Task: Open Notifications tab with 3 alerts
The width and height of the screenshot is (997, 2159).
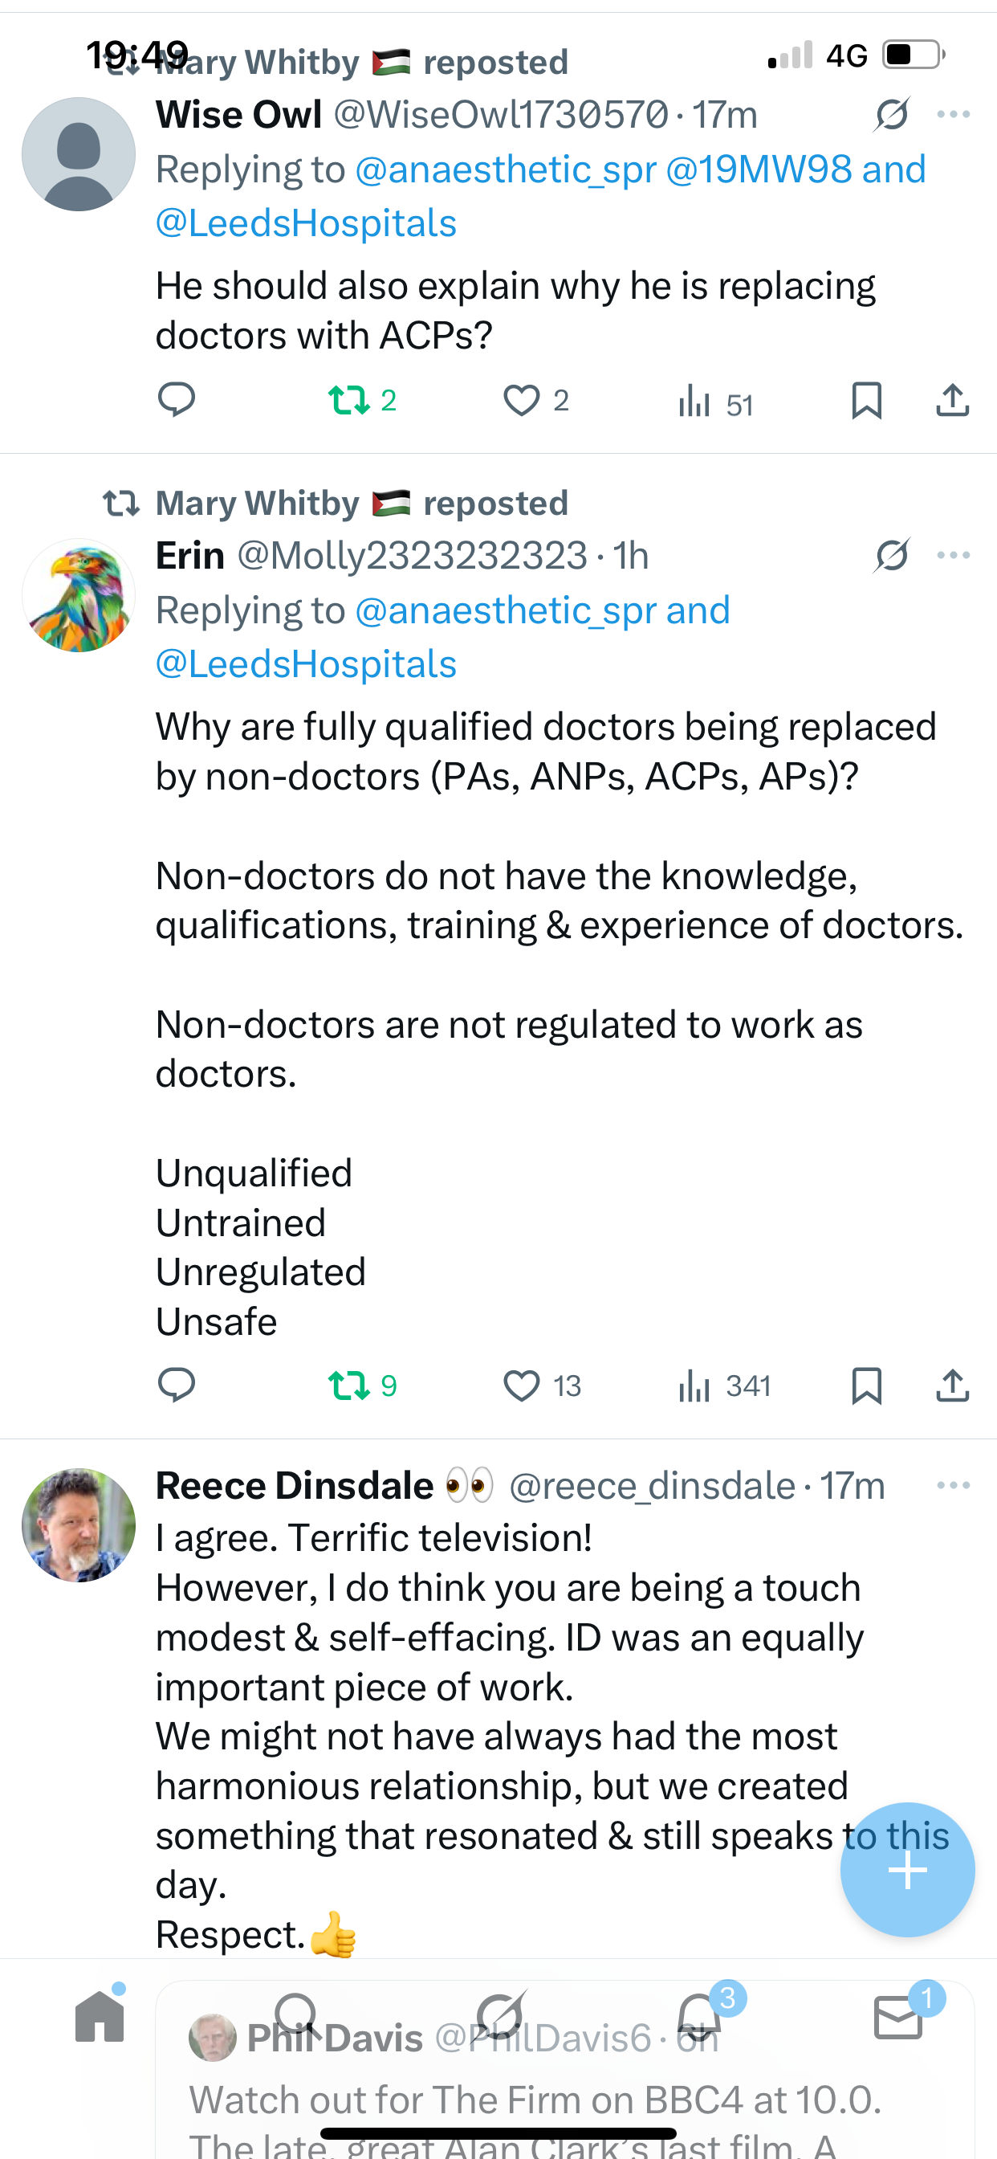Action: coord(698,2017)
